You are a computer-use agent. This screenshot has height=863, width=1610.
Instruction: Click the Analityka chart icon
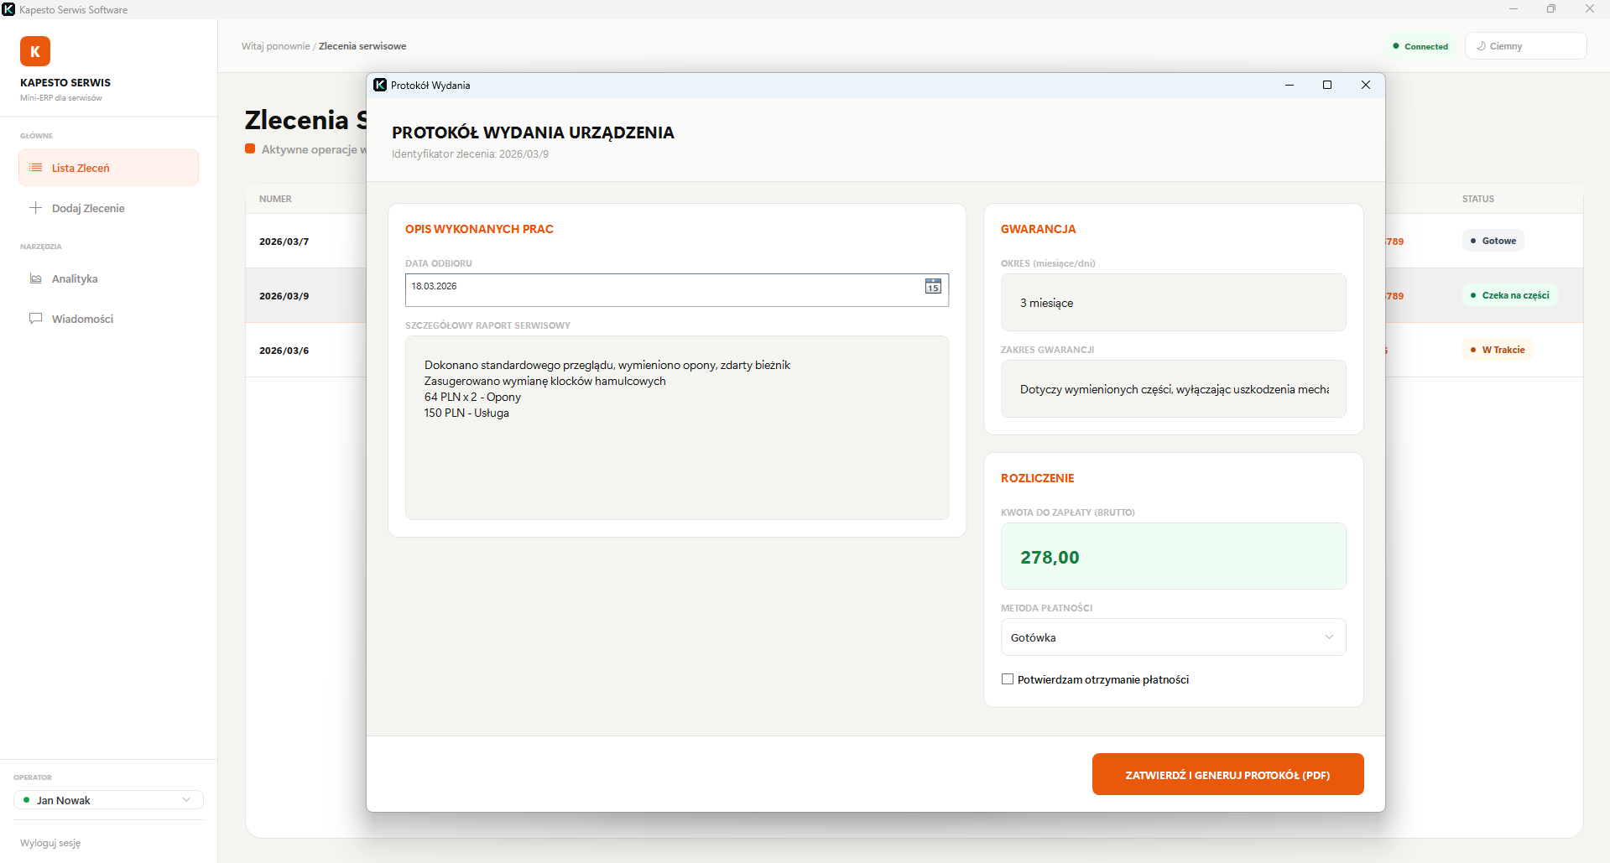point(36,278)
